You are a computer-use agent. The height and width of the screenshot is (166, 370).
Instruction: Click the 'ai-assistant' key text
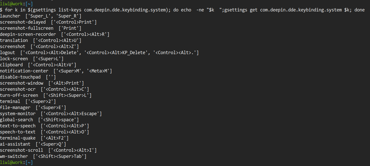tap(15, 144)
